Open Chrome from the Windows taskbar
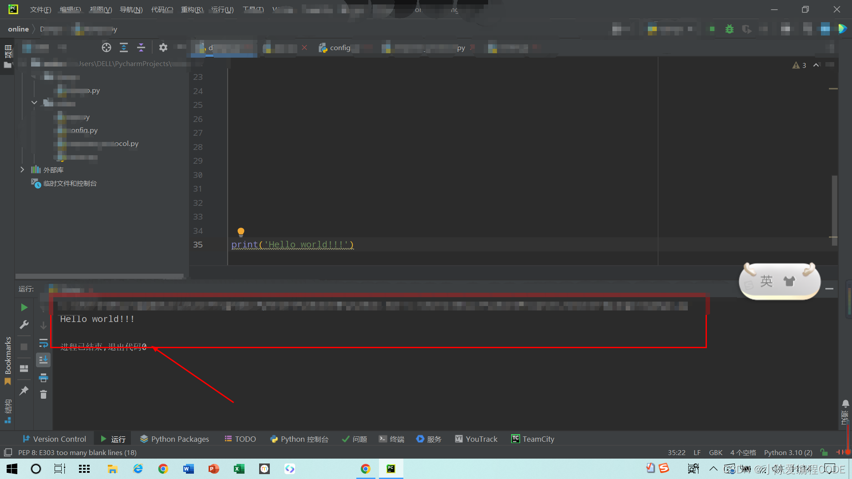 click(x=163, y=469)
